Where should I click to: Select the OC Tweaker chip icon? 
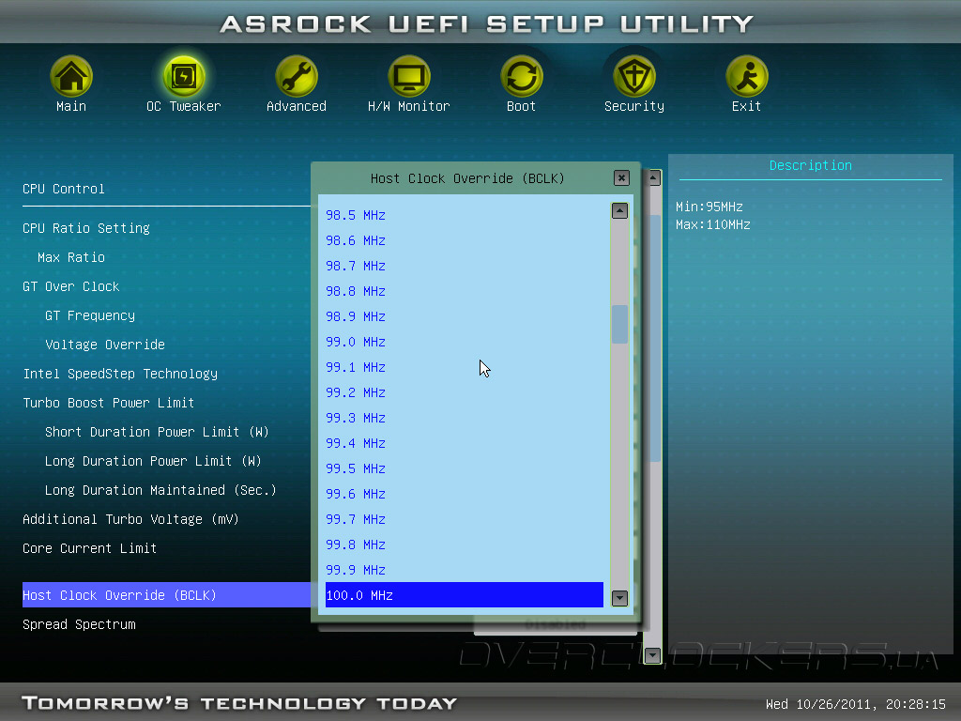pyautogui.click(x=183, y=77)
